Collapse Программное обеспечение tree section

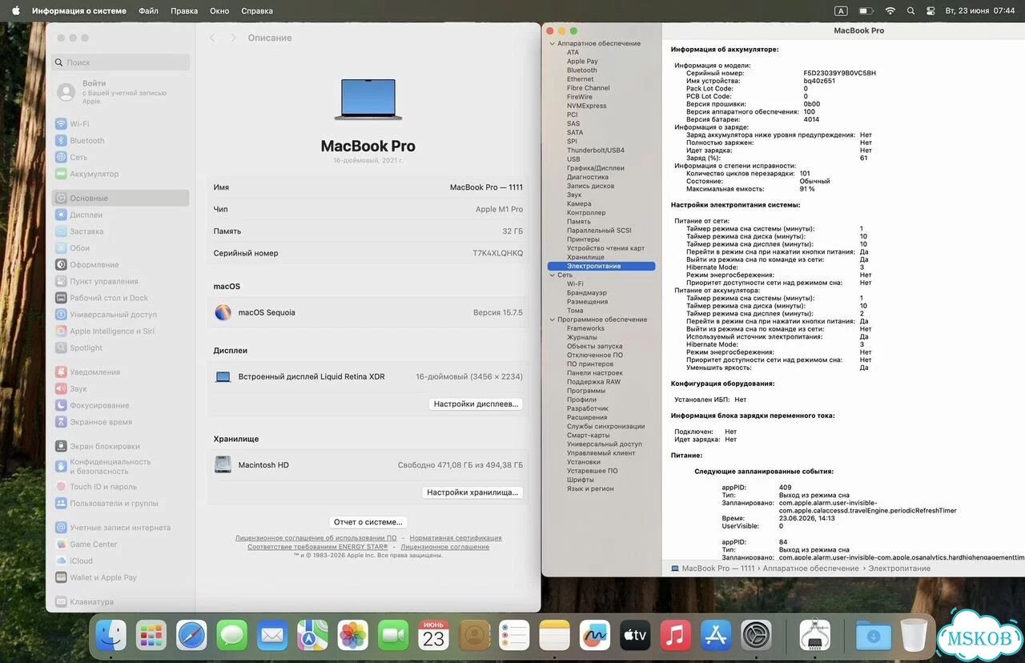click(552, 319)
